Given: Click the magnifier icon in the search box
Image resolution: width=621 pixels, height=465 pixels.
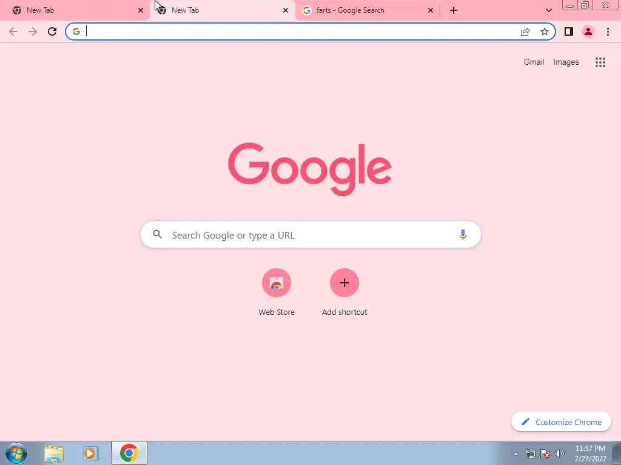Looking at the screenshot, I should coord(157,234).
